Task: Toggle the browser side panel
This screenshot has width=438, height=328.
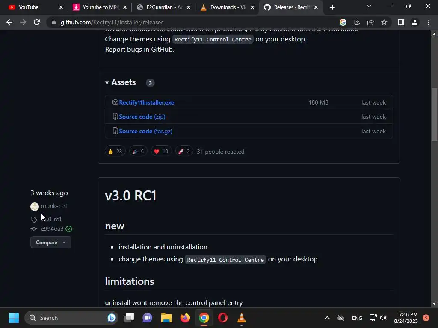Action: point(401,22)
